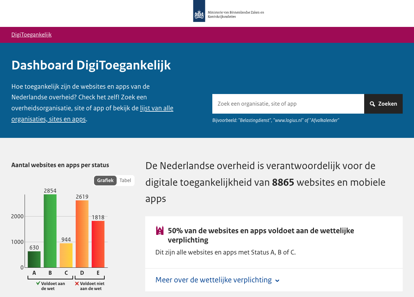Click the green status B bar
Image resolution: width=414 pixels, height=297 pixels.
[x=50, y=231]
